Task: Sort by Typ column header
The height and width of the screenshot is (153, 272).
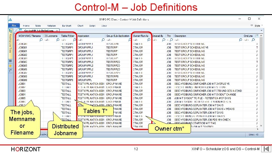Action: [169, 36]
